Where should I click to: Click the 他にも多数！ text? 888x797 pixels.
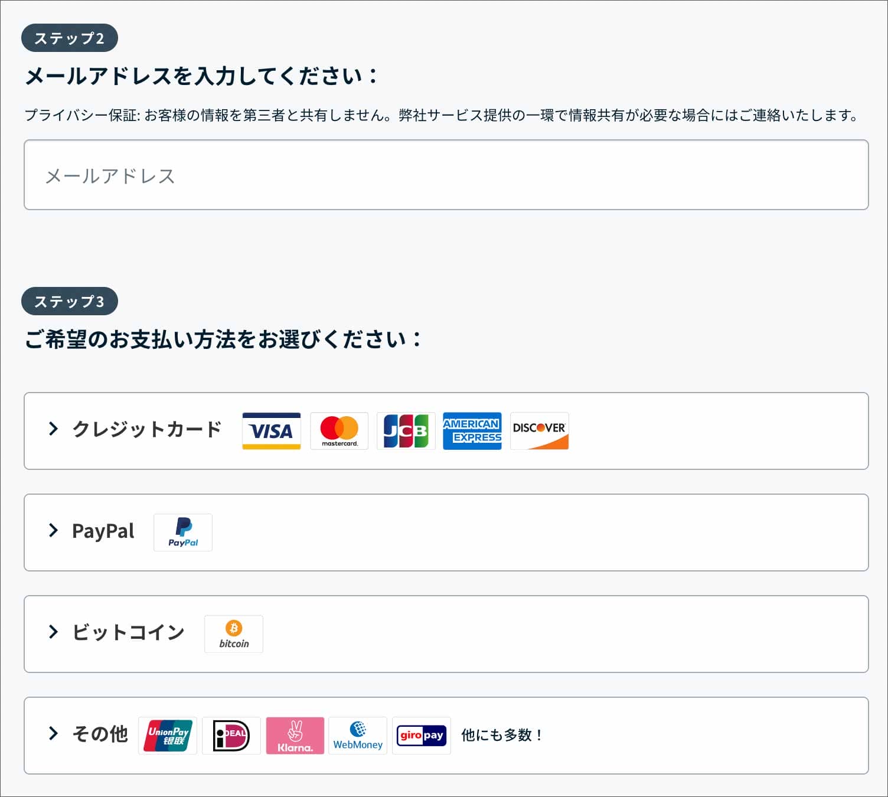coord(502,735)
